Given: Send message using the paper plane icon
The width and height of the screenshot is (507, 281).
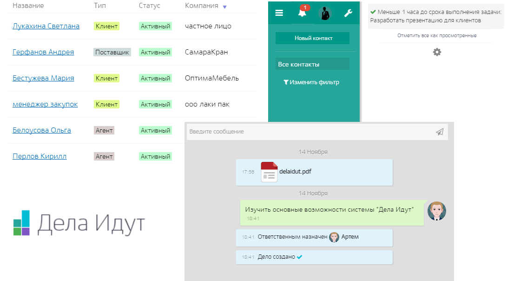Looking at the screenshot, I should point(439,132).
